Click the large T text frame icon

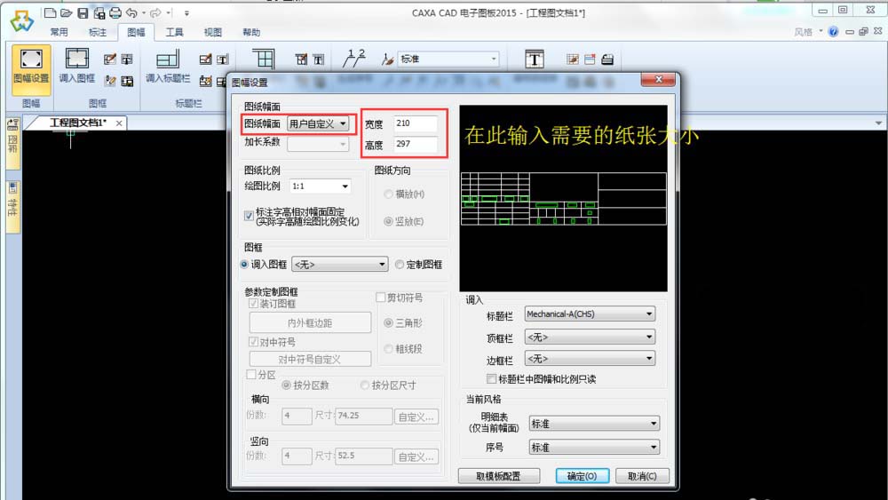534,59
